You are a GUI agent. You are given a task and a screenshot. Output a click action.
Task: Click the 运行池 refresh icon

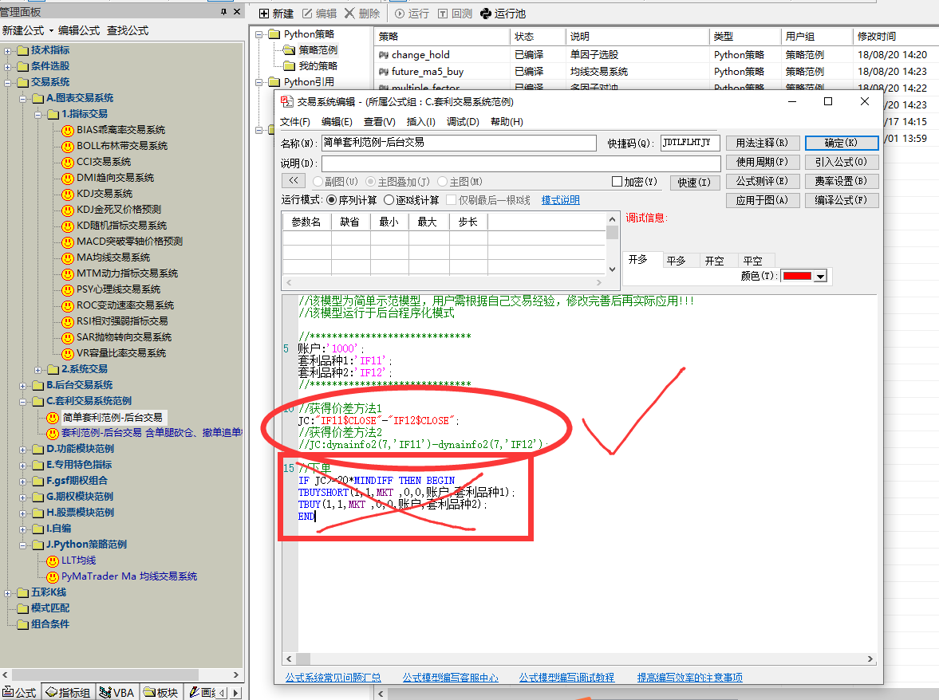click(485, 14)
